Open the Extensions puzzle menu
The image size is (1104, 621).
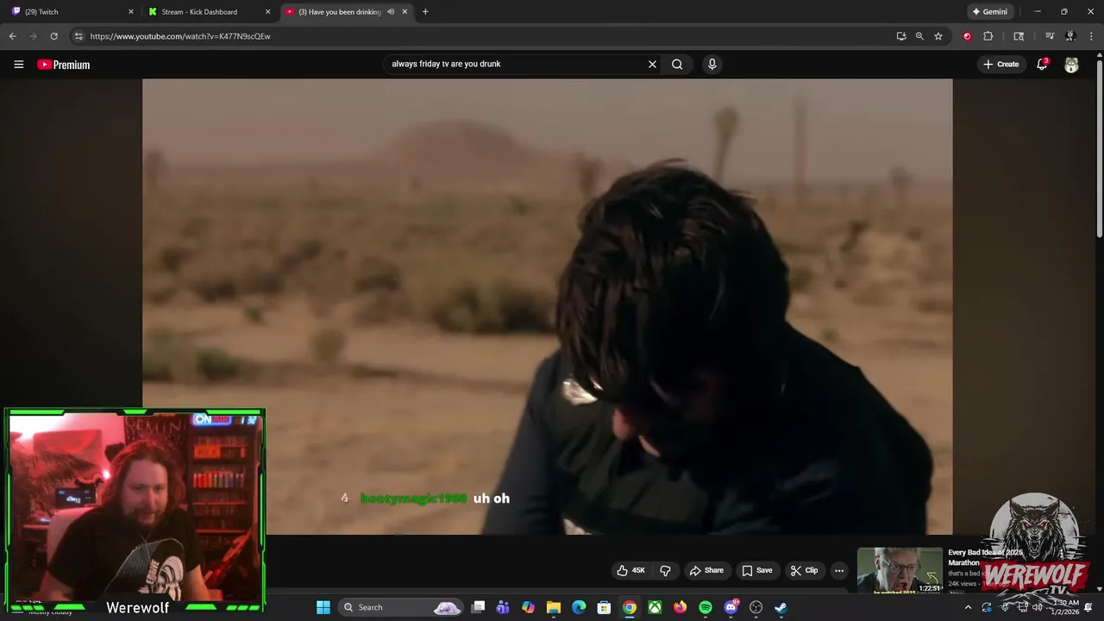coord(988,36)
